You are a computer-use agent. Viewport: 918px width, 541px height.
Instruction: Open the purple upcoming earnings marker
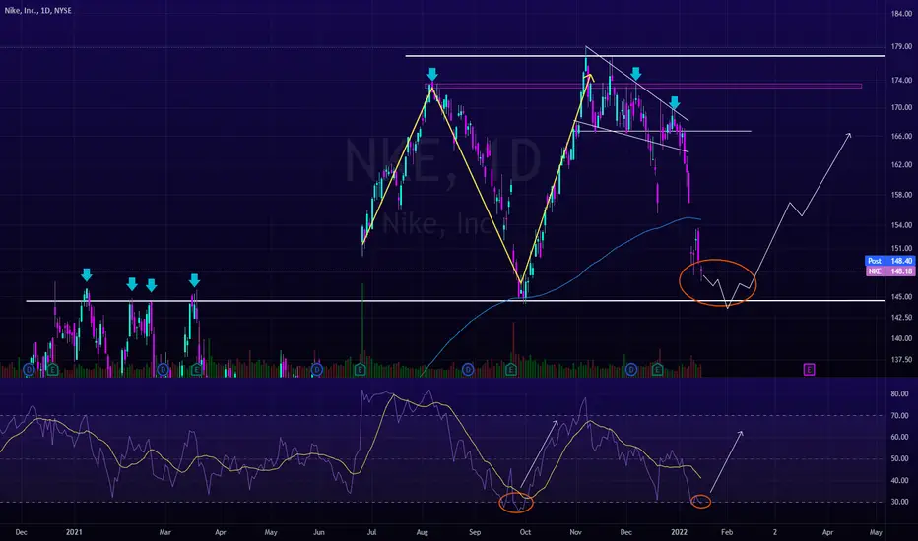809,370
